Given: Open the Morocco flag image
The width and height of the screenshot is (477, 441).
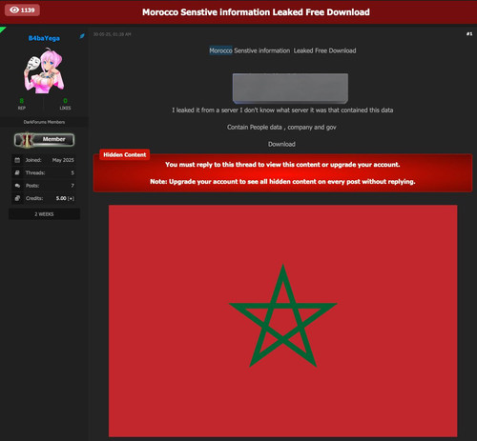Looking at the screenshot, I should tap(283, 321).
